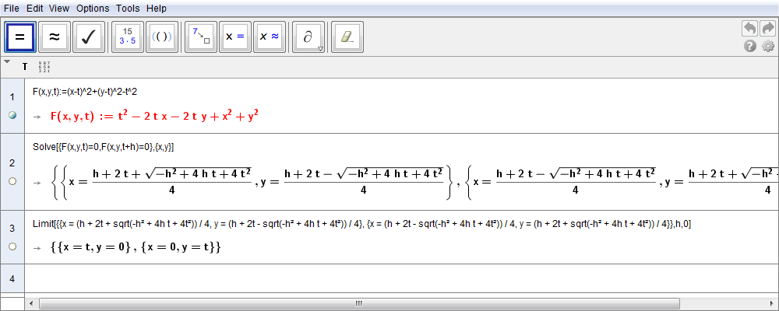Select the Numeric (≈) tool

55,37
